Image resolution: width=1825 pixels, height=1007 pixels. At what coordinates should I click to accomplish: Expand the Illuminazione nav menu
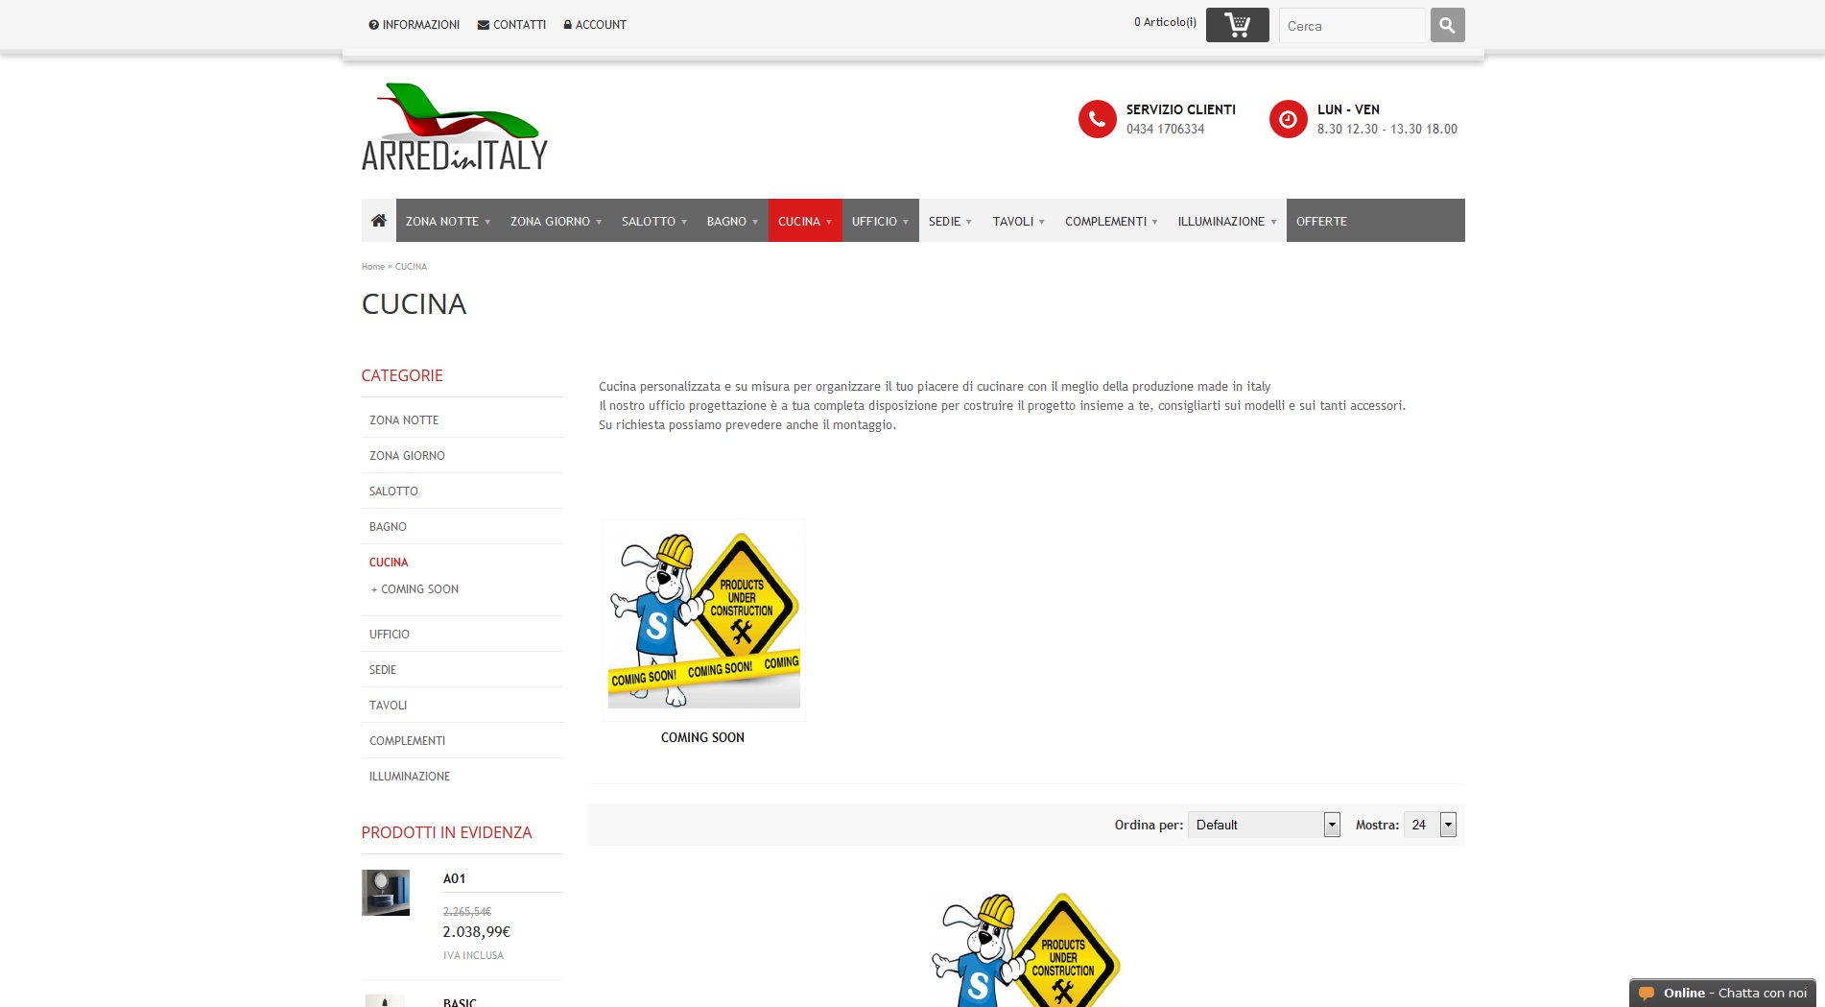tap(1227, 221)
